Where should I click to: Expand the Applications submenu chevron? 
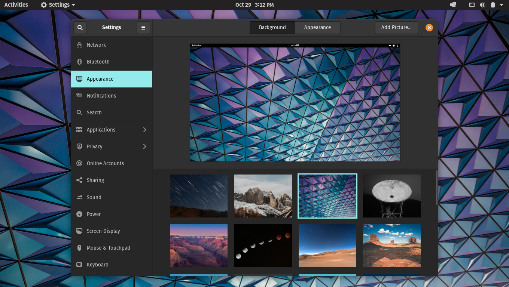pyautogui.click(x=145, y=130)
